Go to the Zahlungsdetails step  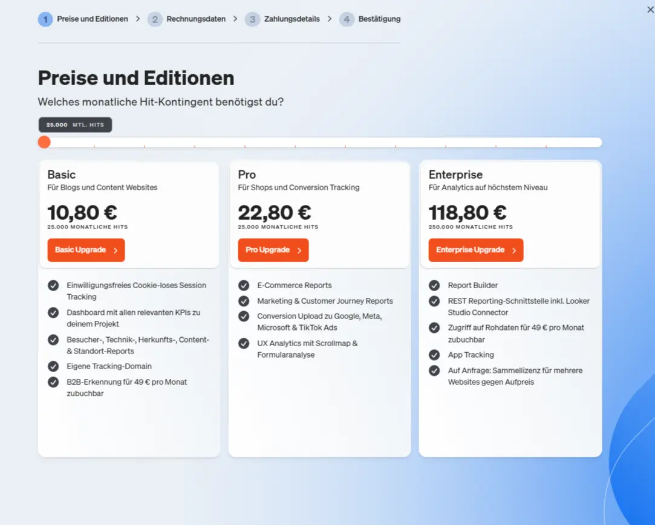point(292,19)
